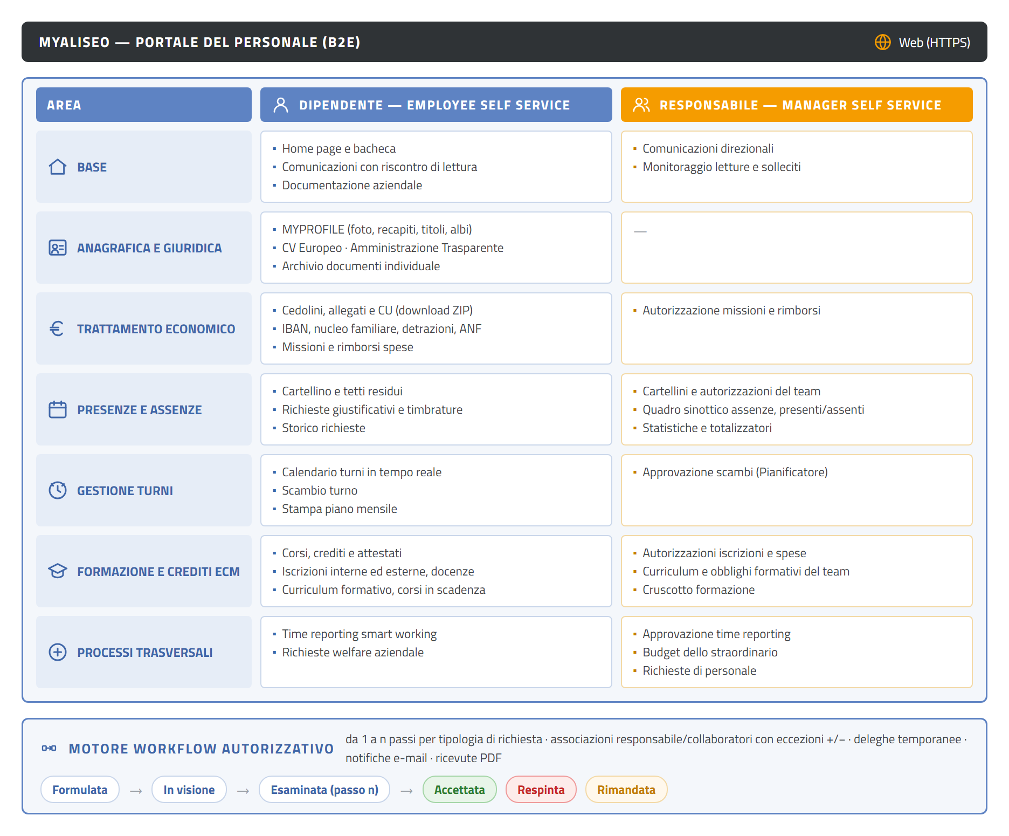Image resolution: width=1009 pixels, height=836 pixels.
Task: Click 'Richieste welfare aziendale'
Action: pyautogui.click(x=353, y=652)
